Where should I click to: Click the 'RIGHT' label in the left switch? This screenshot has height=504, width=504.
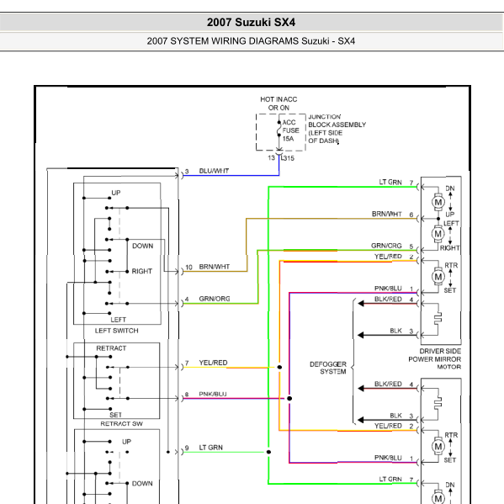click(x=141, y=271)
